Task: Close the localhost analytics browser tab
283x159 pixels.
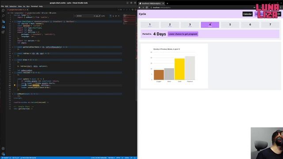Action: (x=163, y=4)
